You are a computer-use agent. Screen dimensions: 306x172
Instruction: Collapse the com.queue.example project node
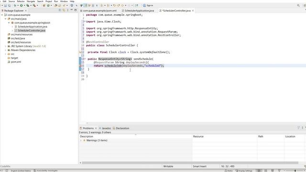(2, 15)
